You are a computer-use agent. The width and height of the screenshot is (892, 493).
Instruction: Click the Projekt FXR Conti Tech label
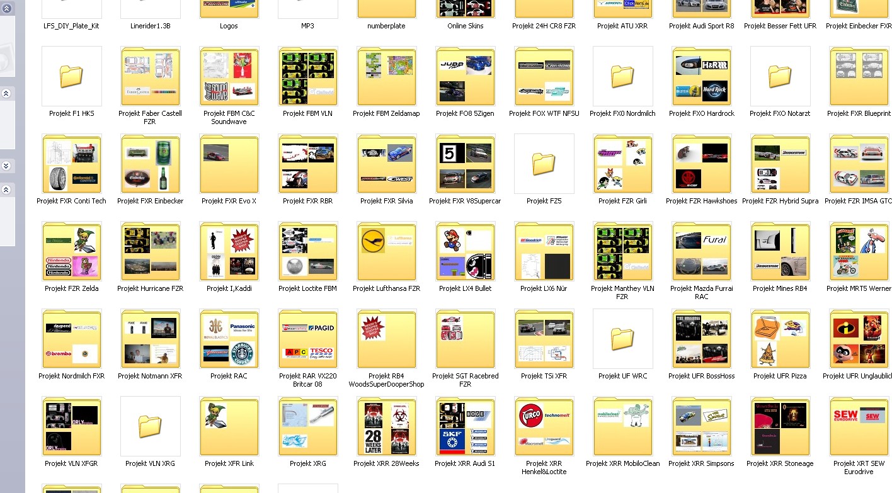coord(72,201)
